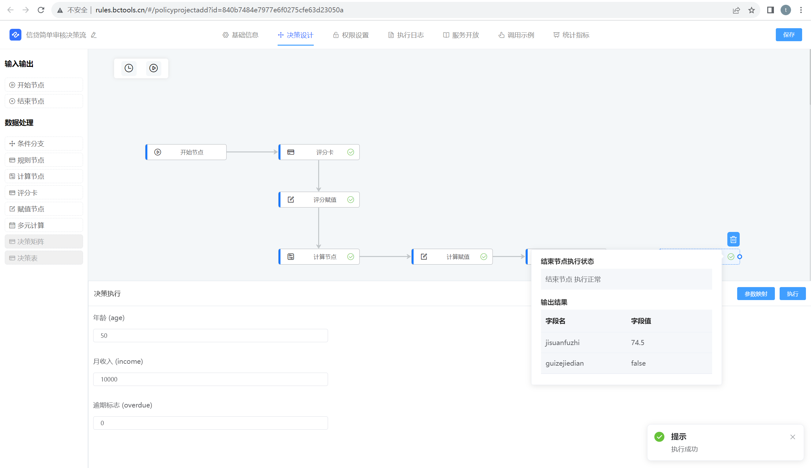The height and width of the screenshot is (468, 811).
Task: Go back in browser
Action: tap(10, 10)
